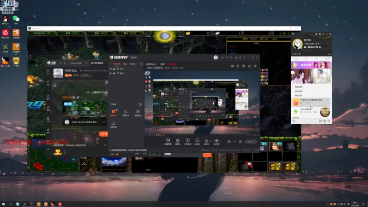The height and width of the screenshot is (207, 368).
Task: Open YY contacts tab icon
Action: pyautogui.click(x=306, y=59)
